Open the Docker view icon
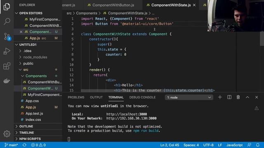The width and height of the screenshot is (264, 148). (7, 81)
